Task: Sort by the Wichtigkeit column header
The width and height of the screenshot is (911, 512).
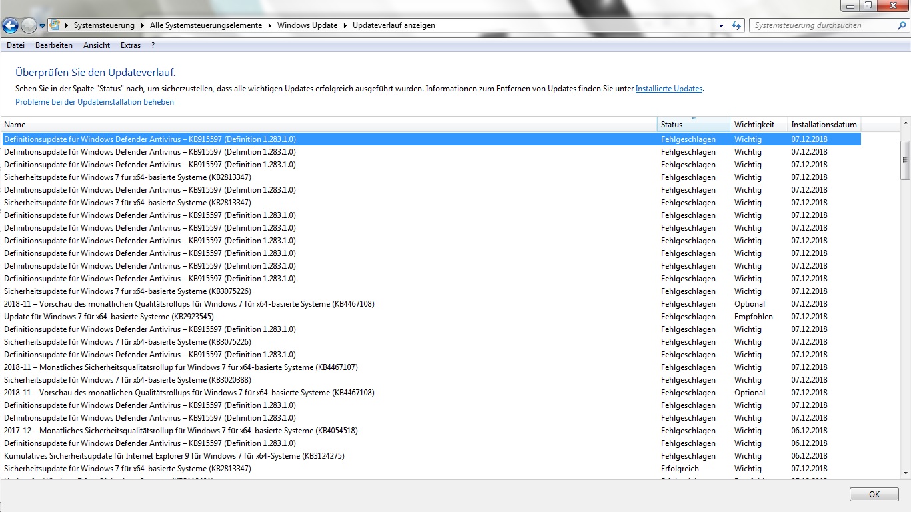Action: coord(759,125)
